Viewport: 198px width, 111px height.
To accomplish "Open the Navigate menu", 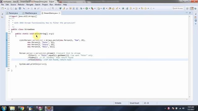I will [30, 5].
